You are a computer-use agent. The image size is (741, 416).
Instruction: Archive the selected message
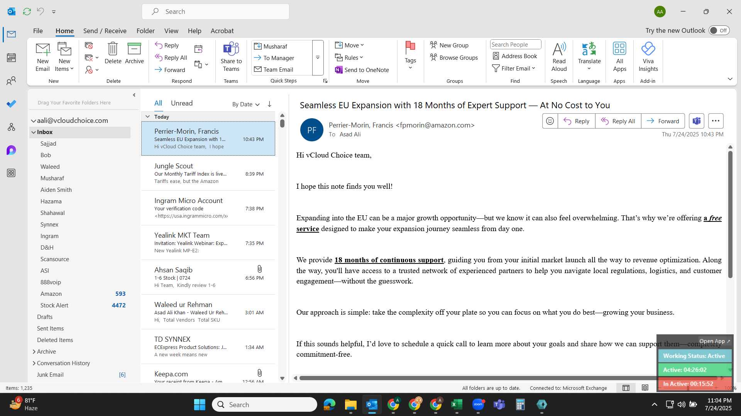(x=134, y=53)
